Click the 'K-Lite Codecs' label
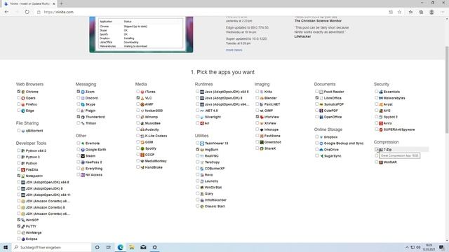Viewport: 449px width, 252px height. (x=156, y=136)
